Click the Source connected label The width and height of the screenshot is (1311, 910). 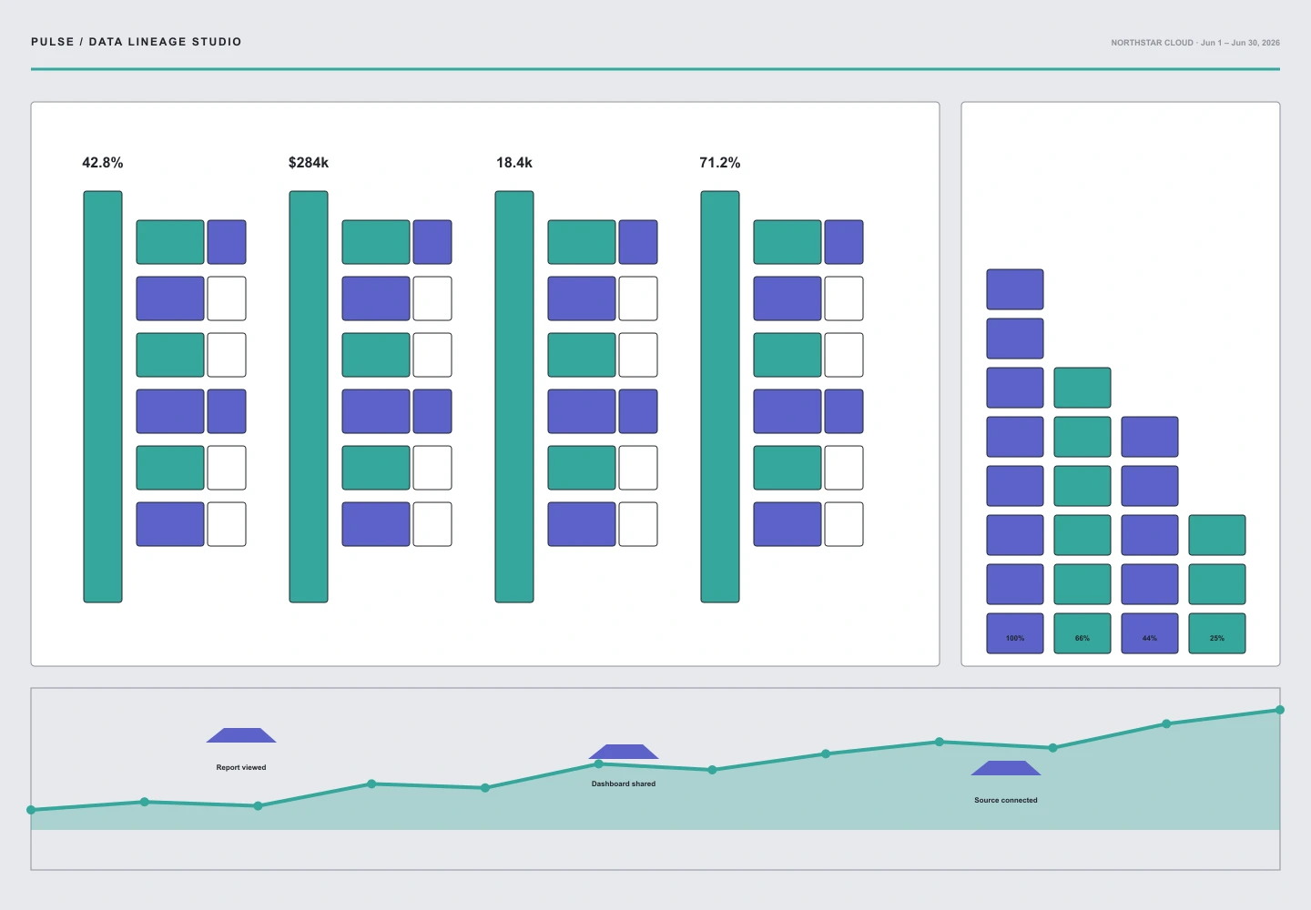tap(1006, 800)
